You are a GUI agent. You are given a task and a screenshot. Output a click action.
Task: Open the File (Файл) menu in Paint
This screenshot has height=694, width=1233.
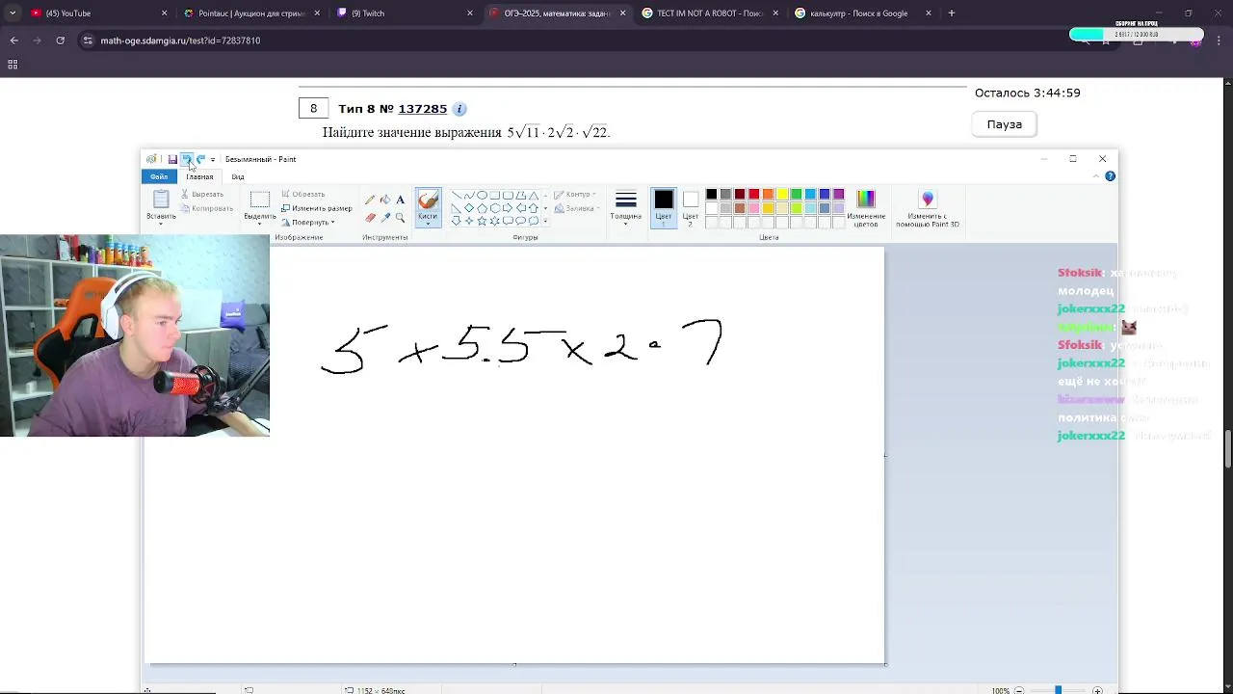[159, 176]
